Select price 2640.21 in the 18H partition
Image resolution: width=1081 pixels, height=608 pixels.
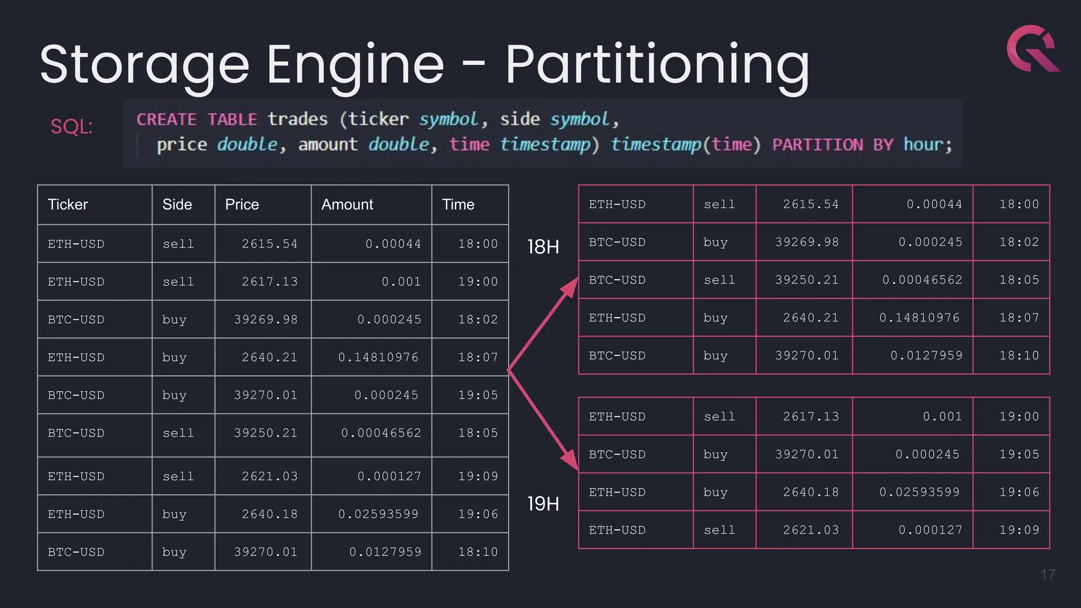click(811, 318)
